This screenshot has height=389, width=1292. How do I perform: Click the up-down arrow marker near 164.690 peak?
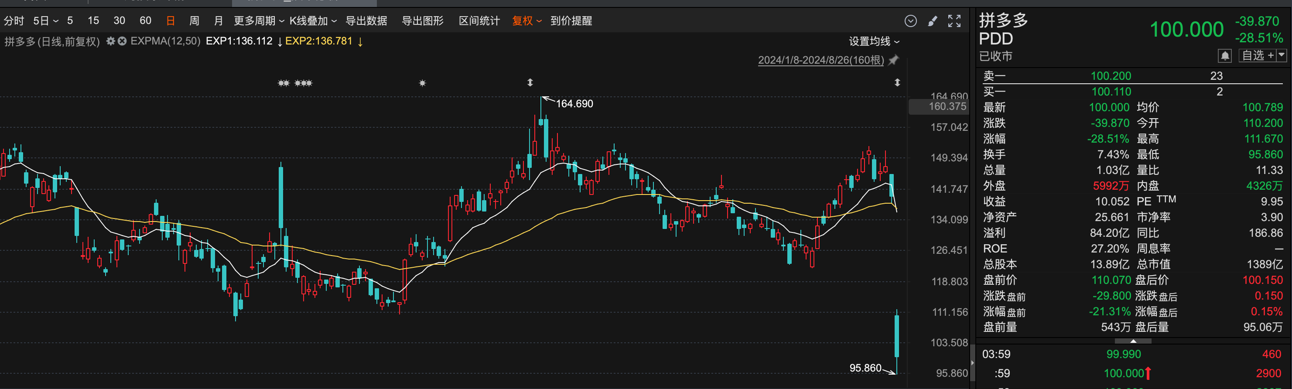(x=530, y=82)
